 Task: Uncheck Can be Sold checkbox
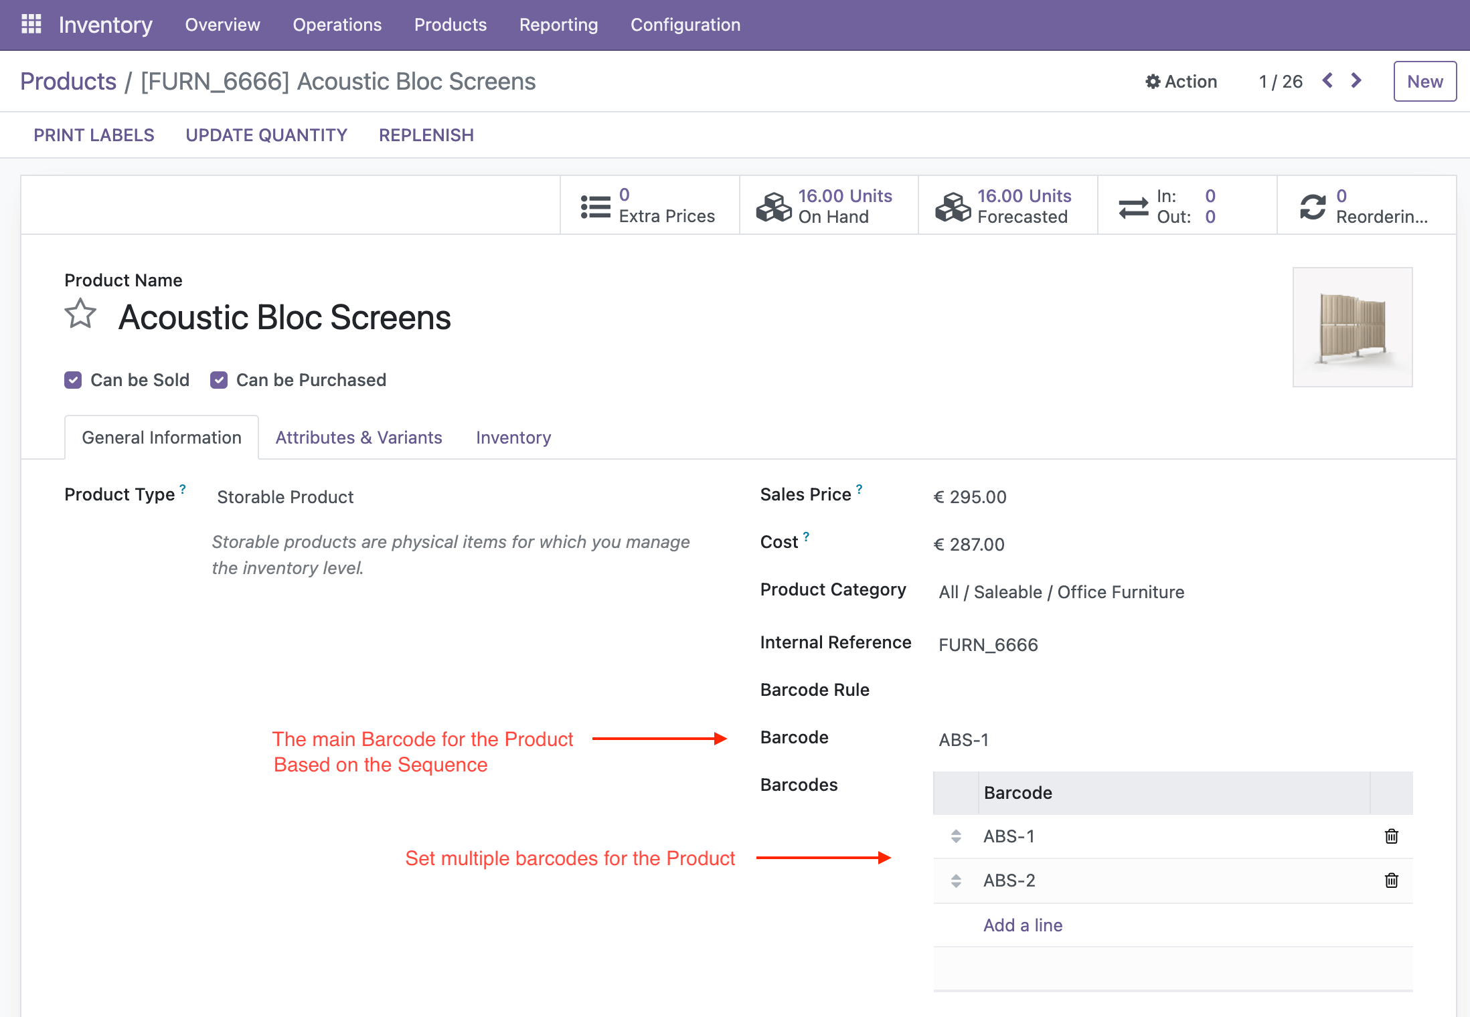coord(73,380)
